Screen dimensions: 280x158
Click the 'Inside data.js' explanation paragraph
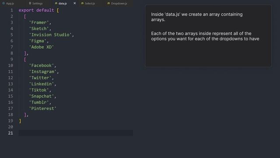point(197,17)
